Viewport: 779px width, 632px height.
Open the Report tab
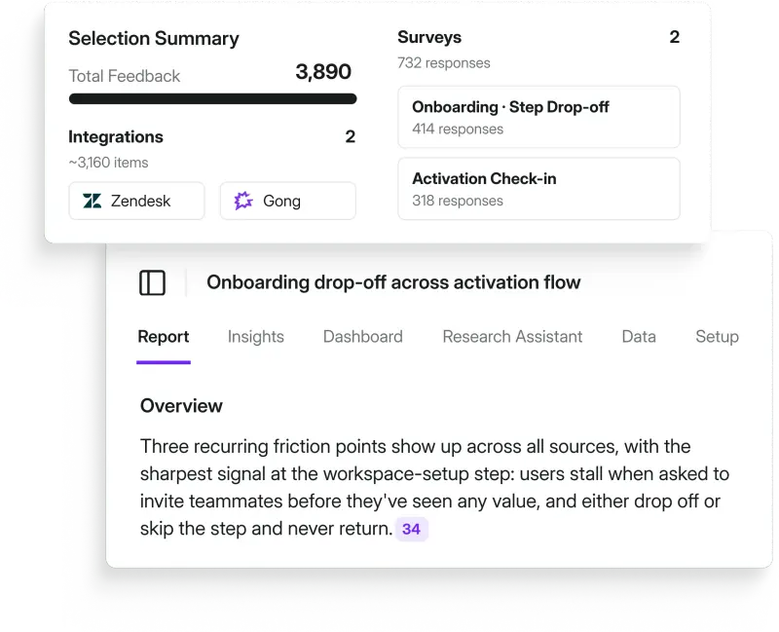(x=164, y=337)
